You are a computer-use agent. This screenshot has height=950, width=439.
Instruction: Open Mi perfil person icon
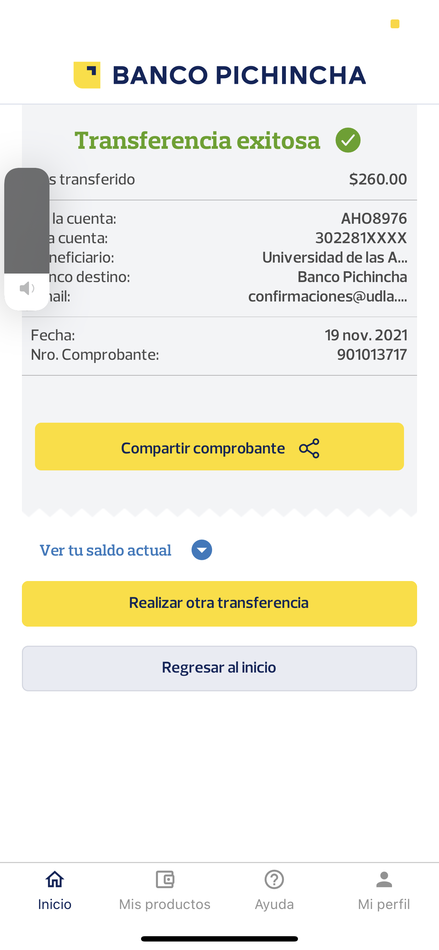tap(384, 880)
